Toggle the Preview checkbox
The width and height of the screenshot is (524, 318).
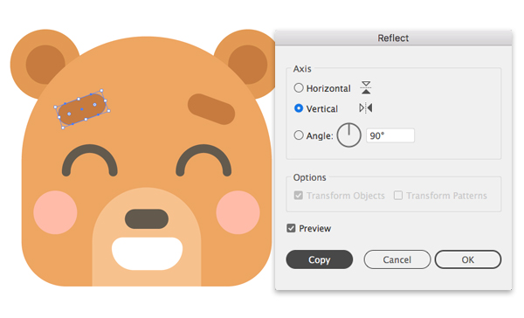tap(291, 228)
